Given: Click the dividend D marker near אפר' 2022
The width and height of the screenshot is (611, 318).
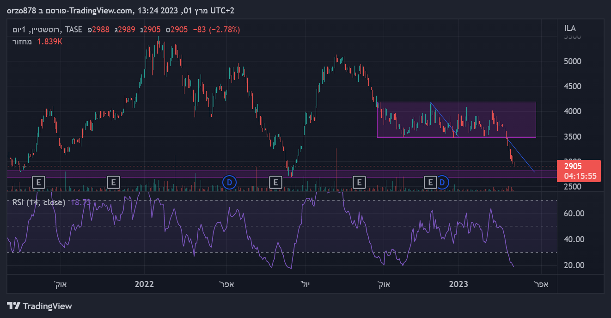Looking at the screenshot, I should 229,182.
